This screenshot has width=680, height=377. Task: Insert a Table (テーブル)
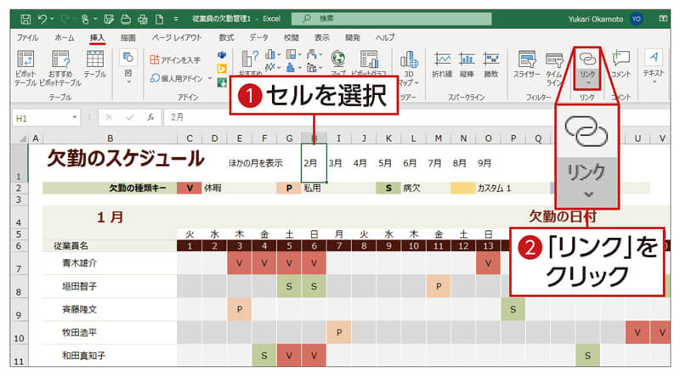[x=95, y=65]
